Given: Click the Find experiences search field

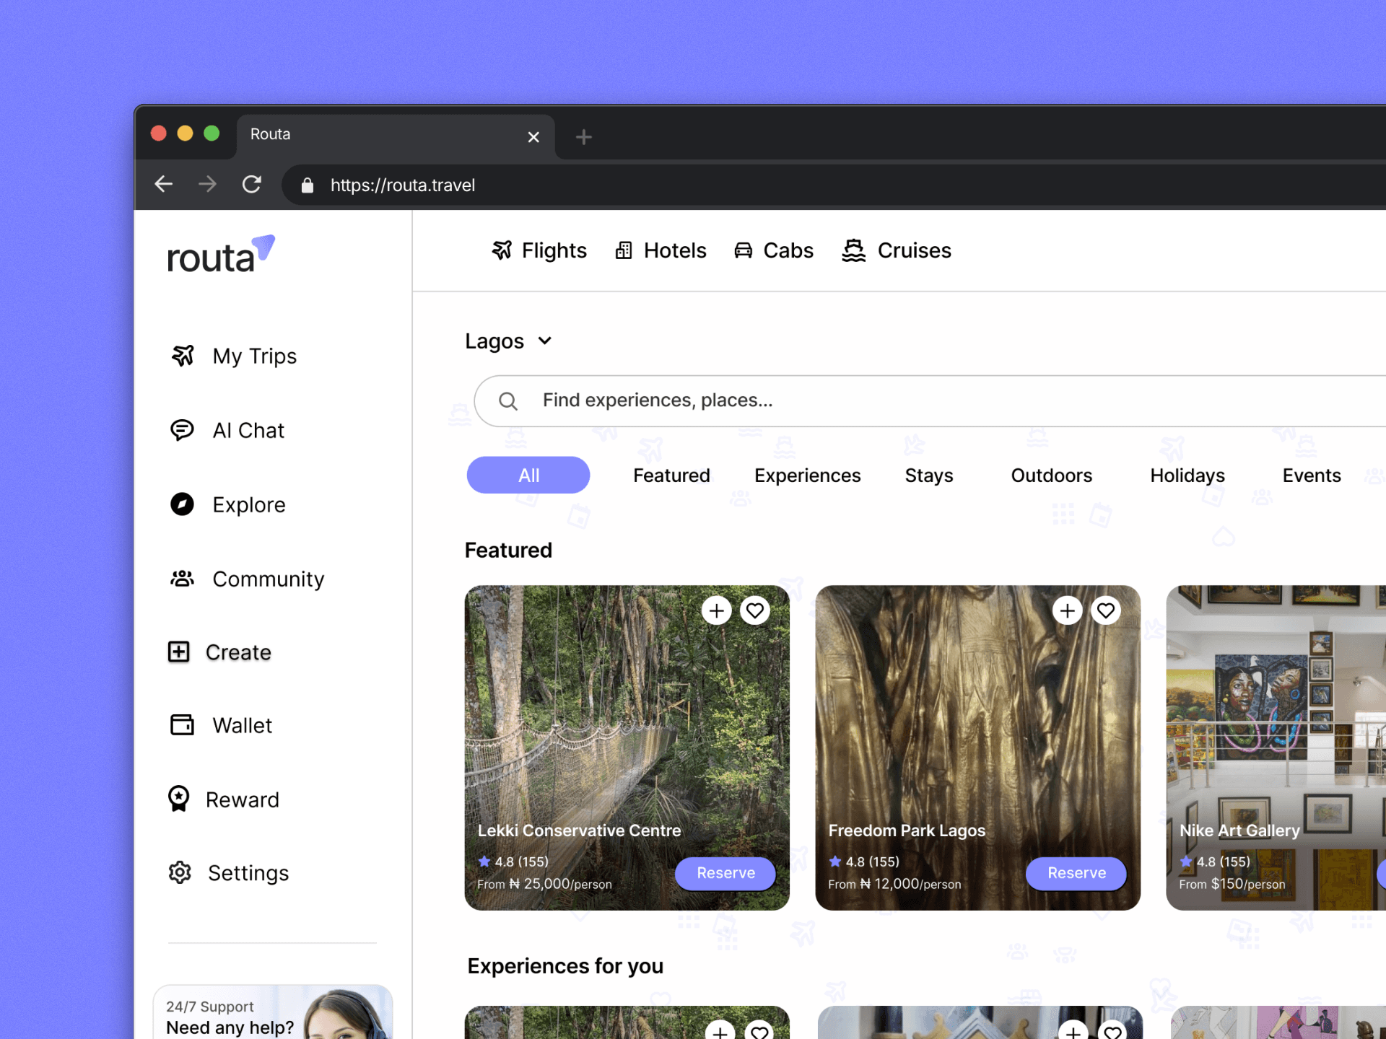Looking at the screenshot, I should pyautogui.click(x=930, y=400).
